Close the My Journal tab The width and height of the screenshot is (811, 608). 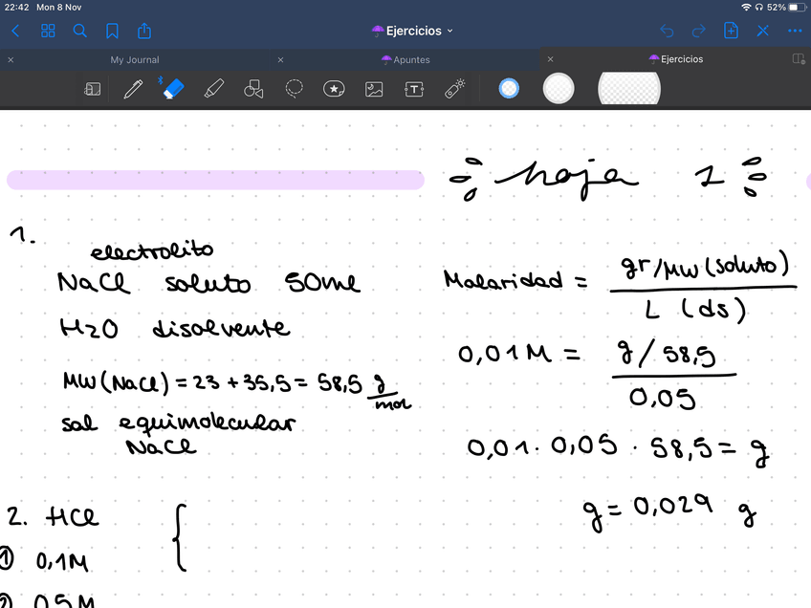(x=11, y=60)
